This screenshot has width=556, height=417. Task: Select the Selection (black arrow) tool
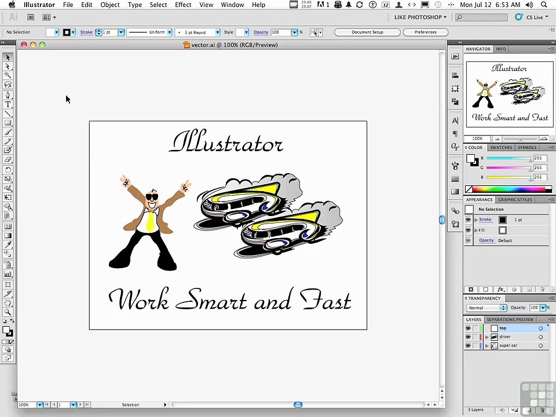8,57
